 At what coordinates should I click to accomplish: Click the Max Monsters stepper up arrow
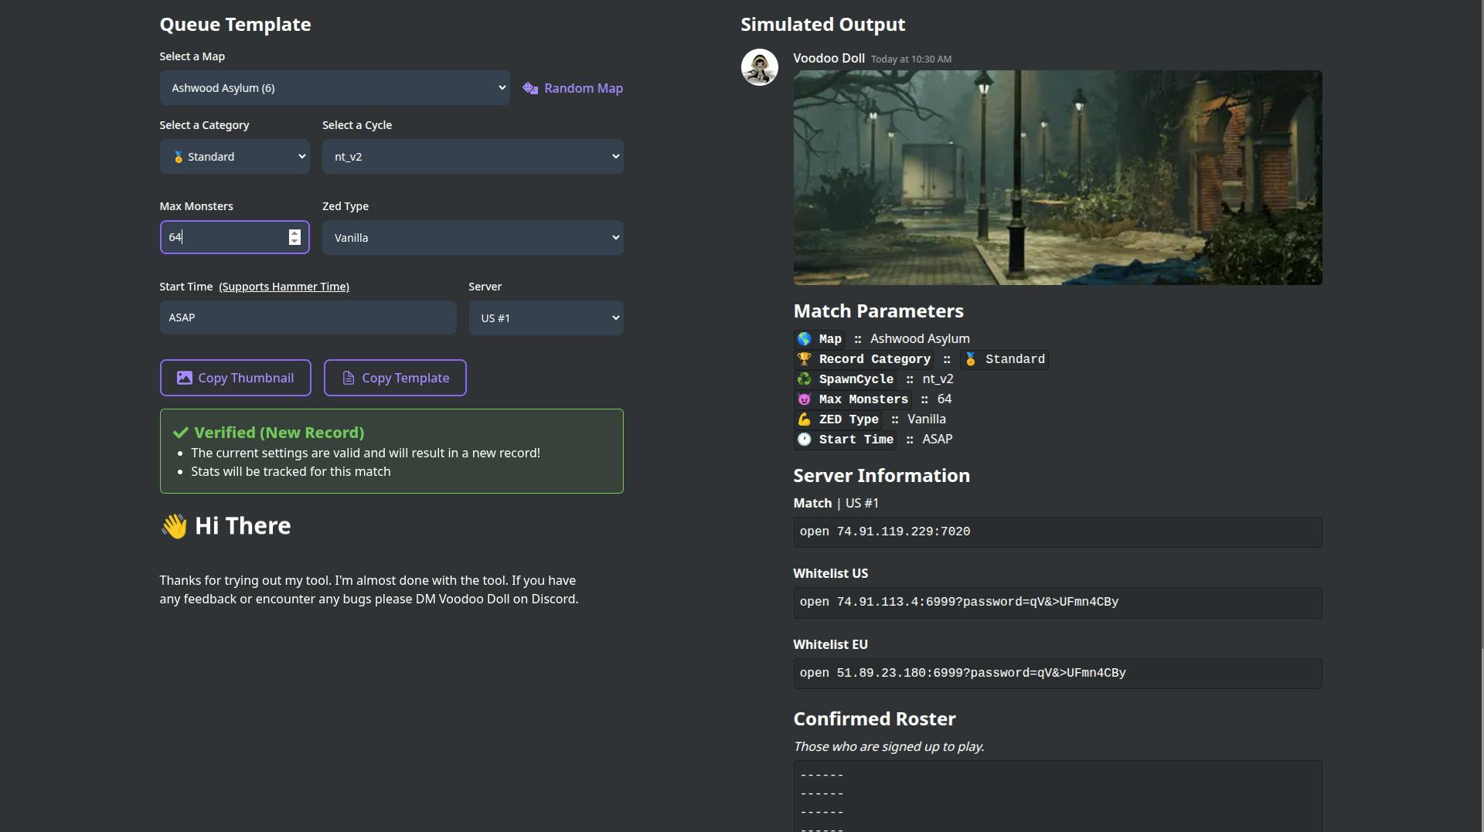point(294,233)
